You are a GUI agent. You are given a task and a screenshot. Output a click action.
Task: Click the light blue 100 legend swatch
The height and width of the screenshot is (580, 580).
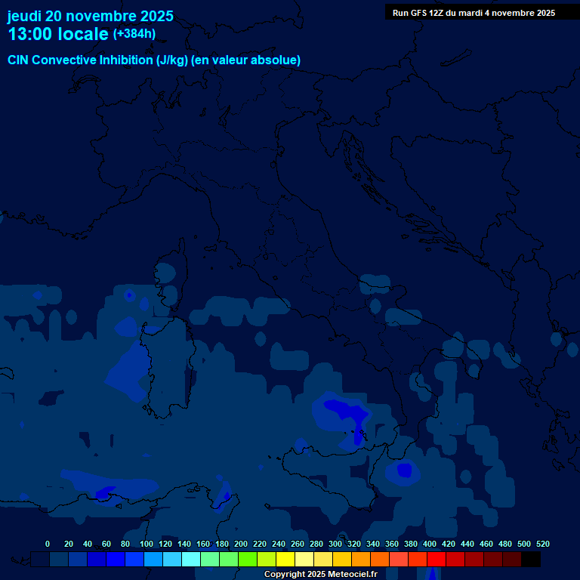(153, 559)
